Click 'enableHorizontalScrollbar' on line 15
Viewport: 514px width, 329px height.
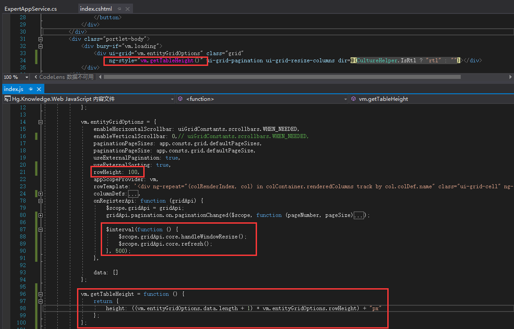[x=133, y=129]
